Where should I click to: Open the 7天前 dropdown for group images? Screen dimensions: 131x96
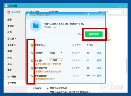pos(56,53)
